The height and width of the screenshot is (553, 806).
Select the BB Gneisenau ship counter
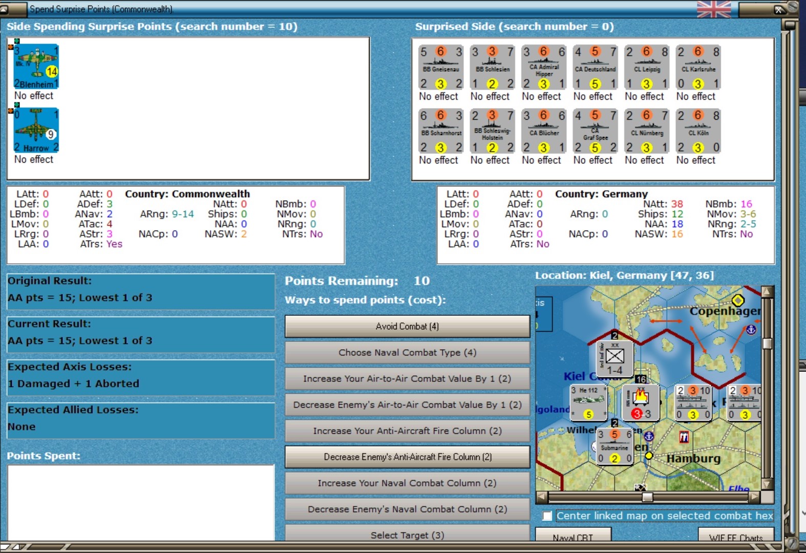pos(441,67)
